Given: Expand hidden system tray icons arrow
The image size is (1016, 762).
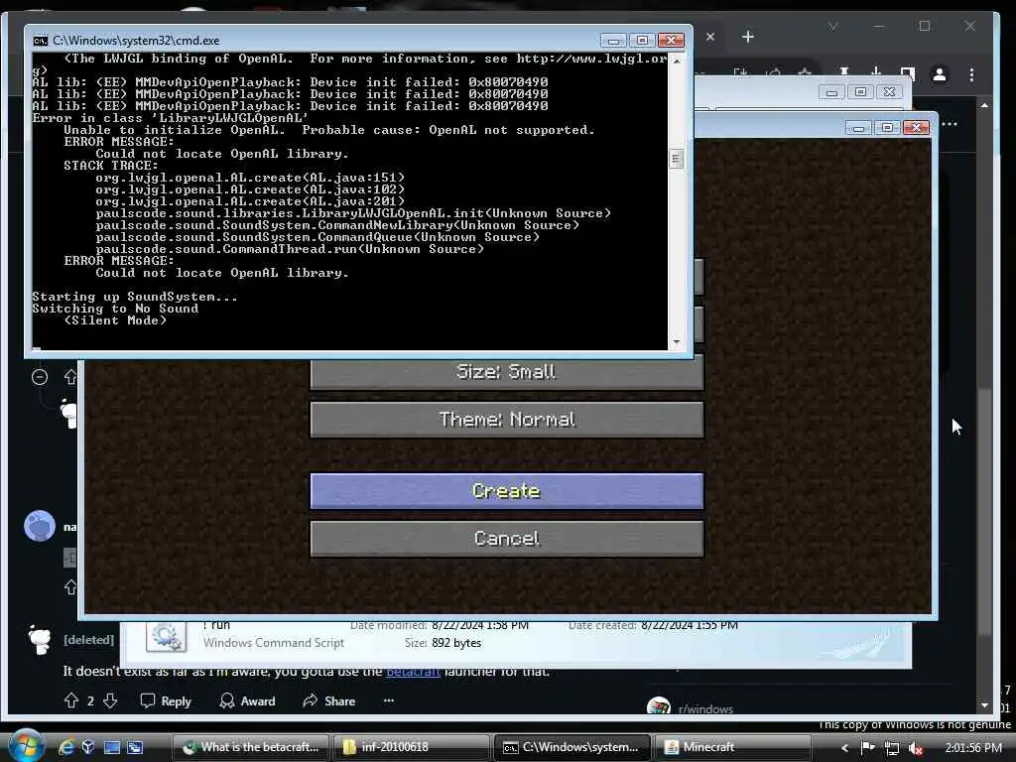Looking at the screenshot, I should (844, 748).
